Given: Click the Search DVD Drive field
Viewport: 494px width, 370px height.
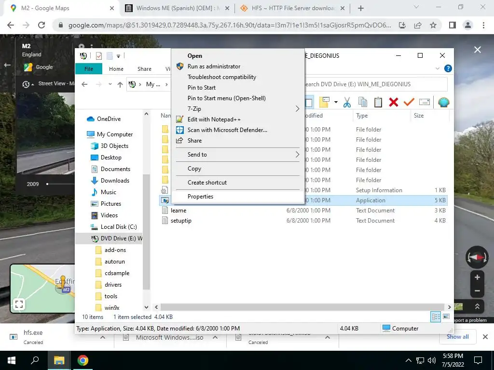Looking at the screenshot, I should pyautogui.click(x=375, y=84).
